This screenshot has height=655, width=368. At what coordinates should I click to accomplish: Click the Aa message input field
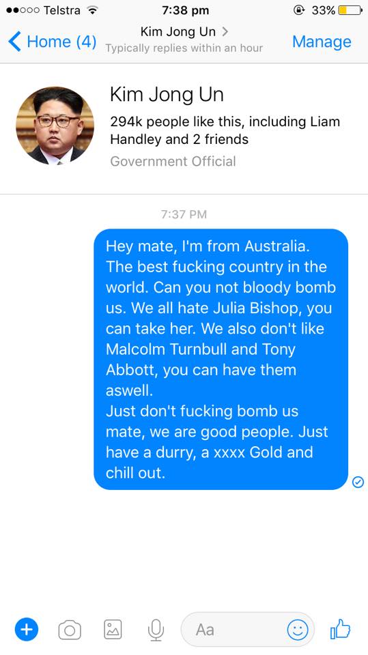tap(248, 630)
